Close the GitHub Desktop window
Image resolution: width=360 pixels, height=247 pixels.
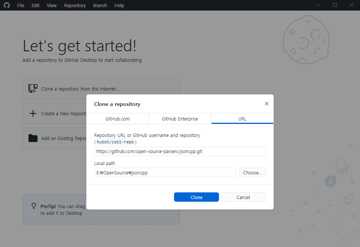coord(351,5)
